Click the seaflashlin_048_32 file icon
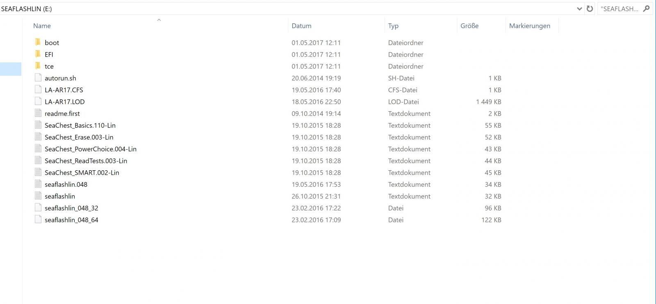The image size is (656, 304). 38,208
